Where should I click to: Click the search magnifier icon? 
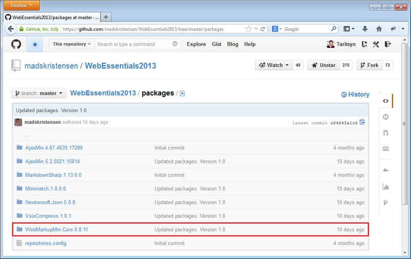pos(333,29)
